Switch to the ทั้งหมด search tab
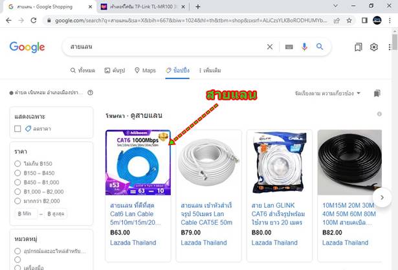The width and height of the screenshot is (398, 270). (82, 71)
